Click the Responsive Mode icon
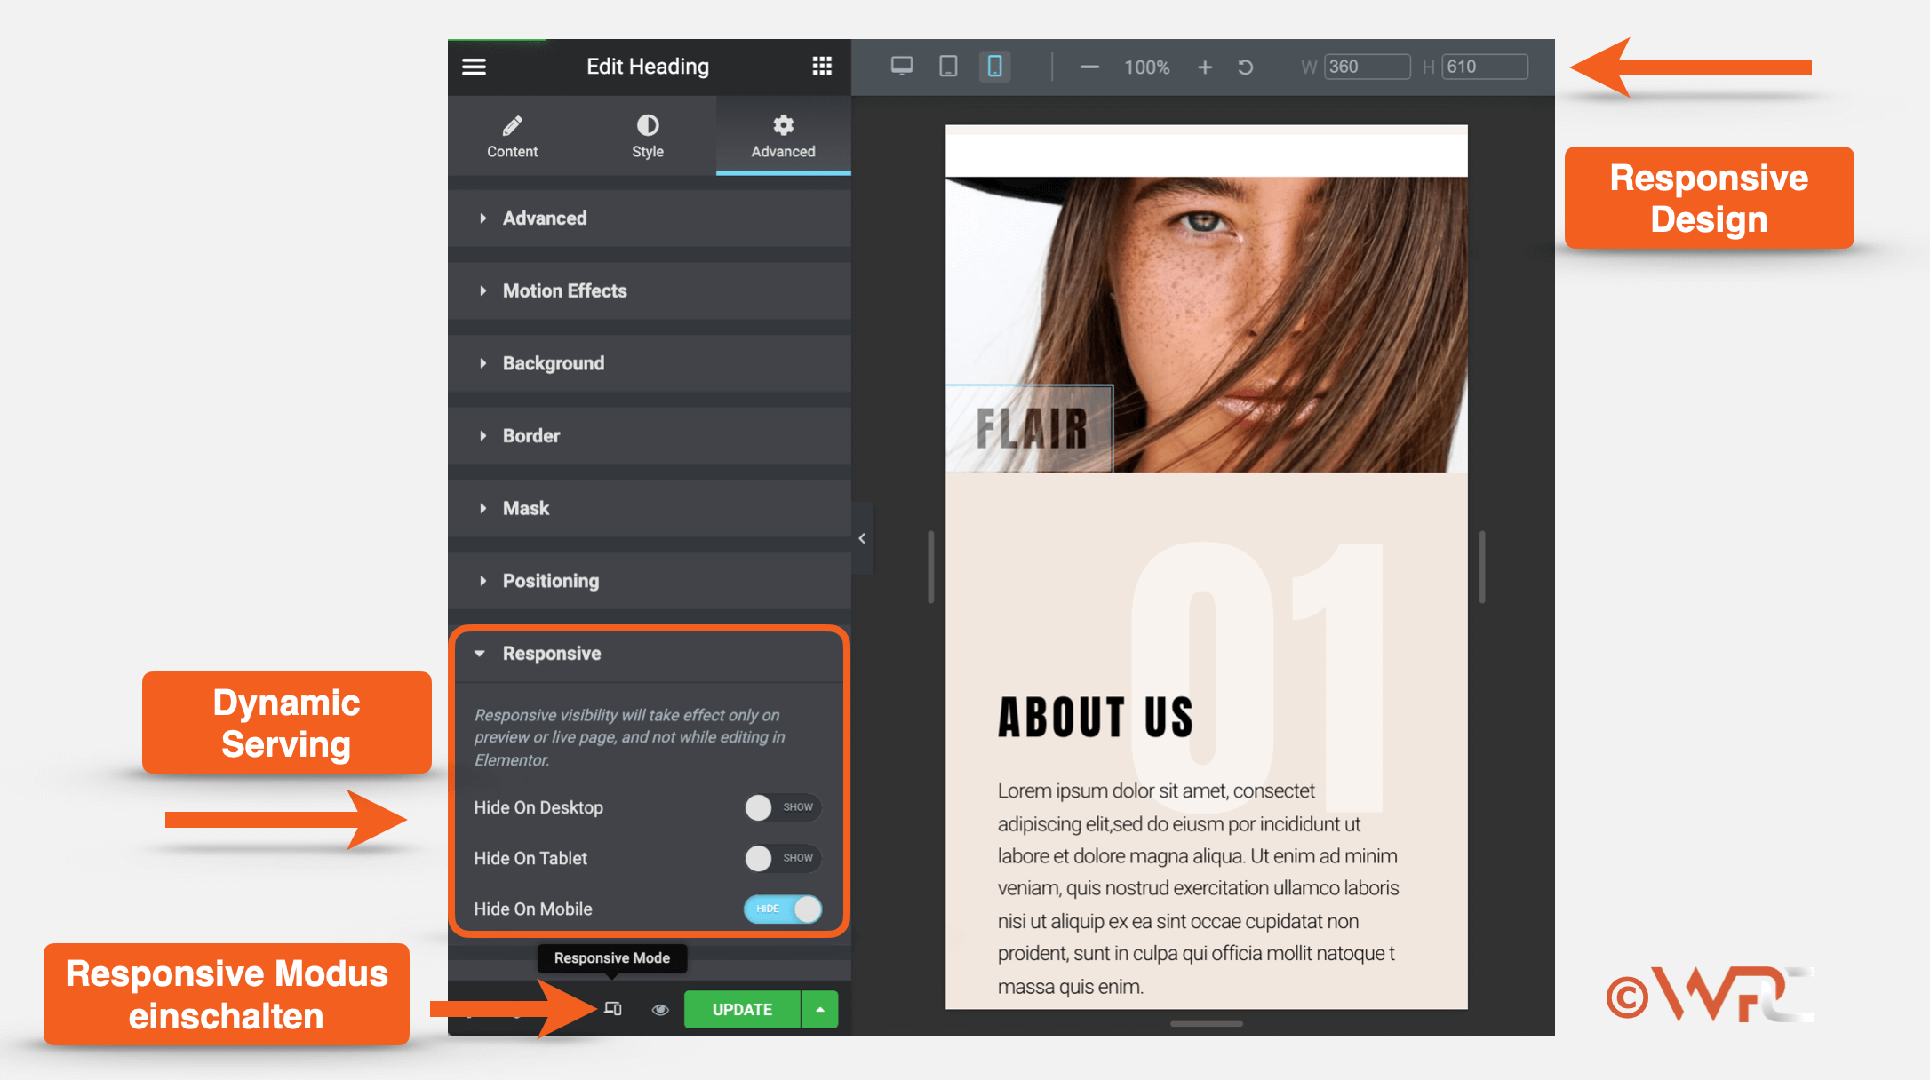1930x1080 pixels. pos(613,1009)
